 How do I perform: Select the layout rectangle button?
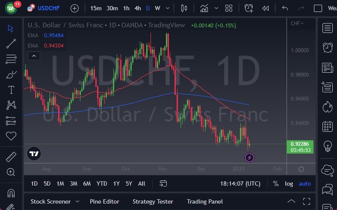point(318,9)
